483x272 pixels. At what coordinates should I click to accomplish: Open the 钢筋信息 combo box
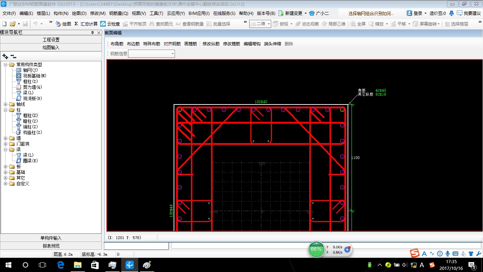152,54
